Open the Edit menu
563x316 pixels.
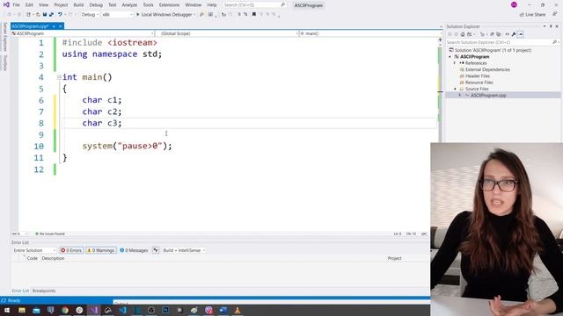pos(29,5)
